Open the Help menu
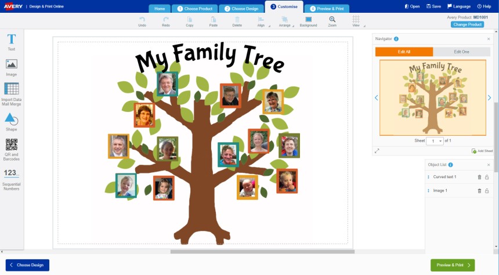The width and height of the screenshot is (499, 275). (484, 6)
